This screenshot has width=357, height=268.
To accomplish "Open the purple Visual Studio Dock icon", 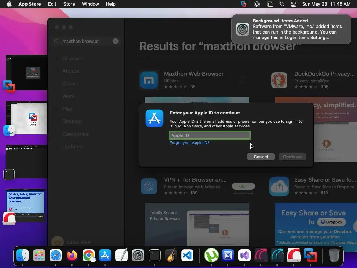I will (244, 255).
